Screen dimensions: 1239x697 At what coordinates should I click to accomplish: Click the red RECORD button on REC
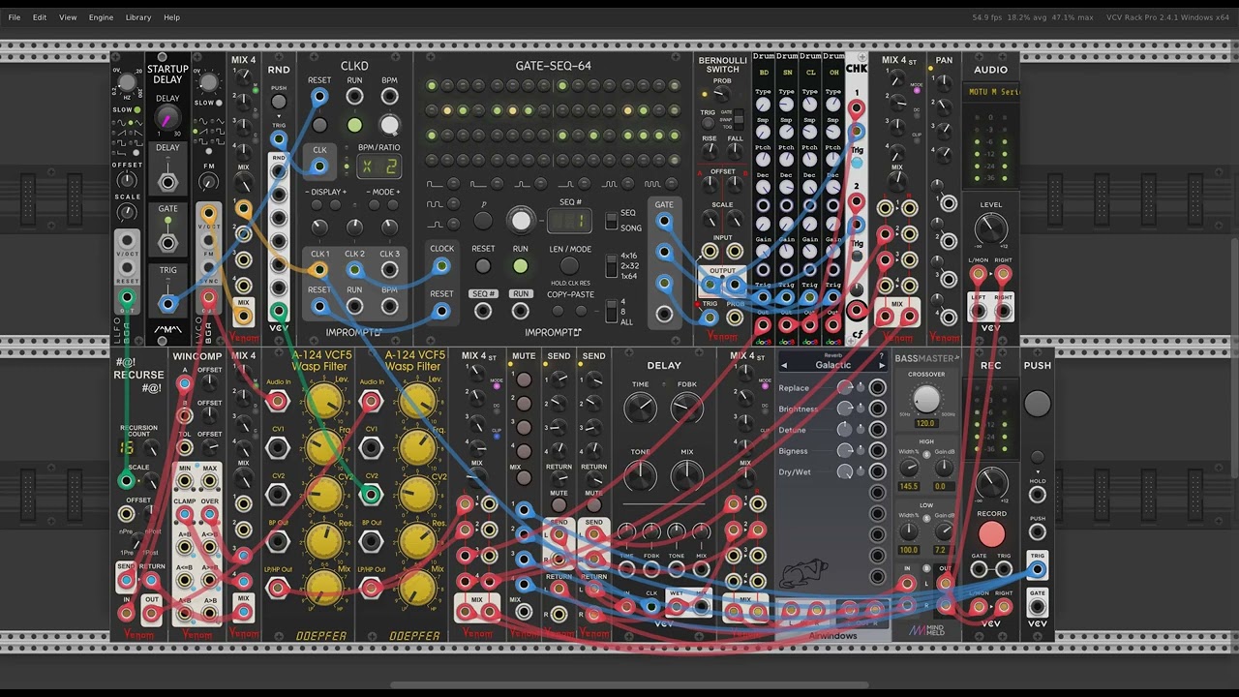991,534
